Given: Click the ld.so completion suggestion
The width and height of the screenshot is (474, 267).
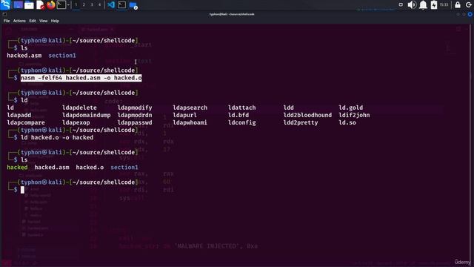Looking at the screenshot, I should pyautogui.click(x=347, y=122).
